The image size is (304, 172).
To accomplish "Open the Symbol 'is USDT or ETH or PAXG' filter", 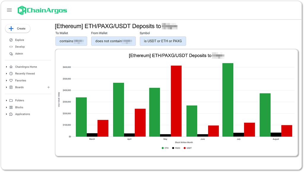I will pos(163,41).
